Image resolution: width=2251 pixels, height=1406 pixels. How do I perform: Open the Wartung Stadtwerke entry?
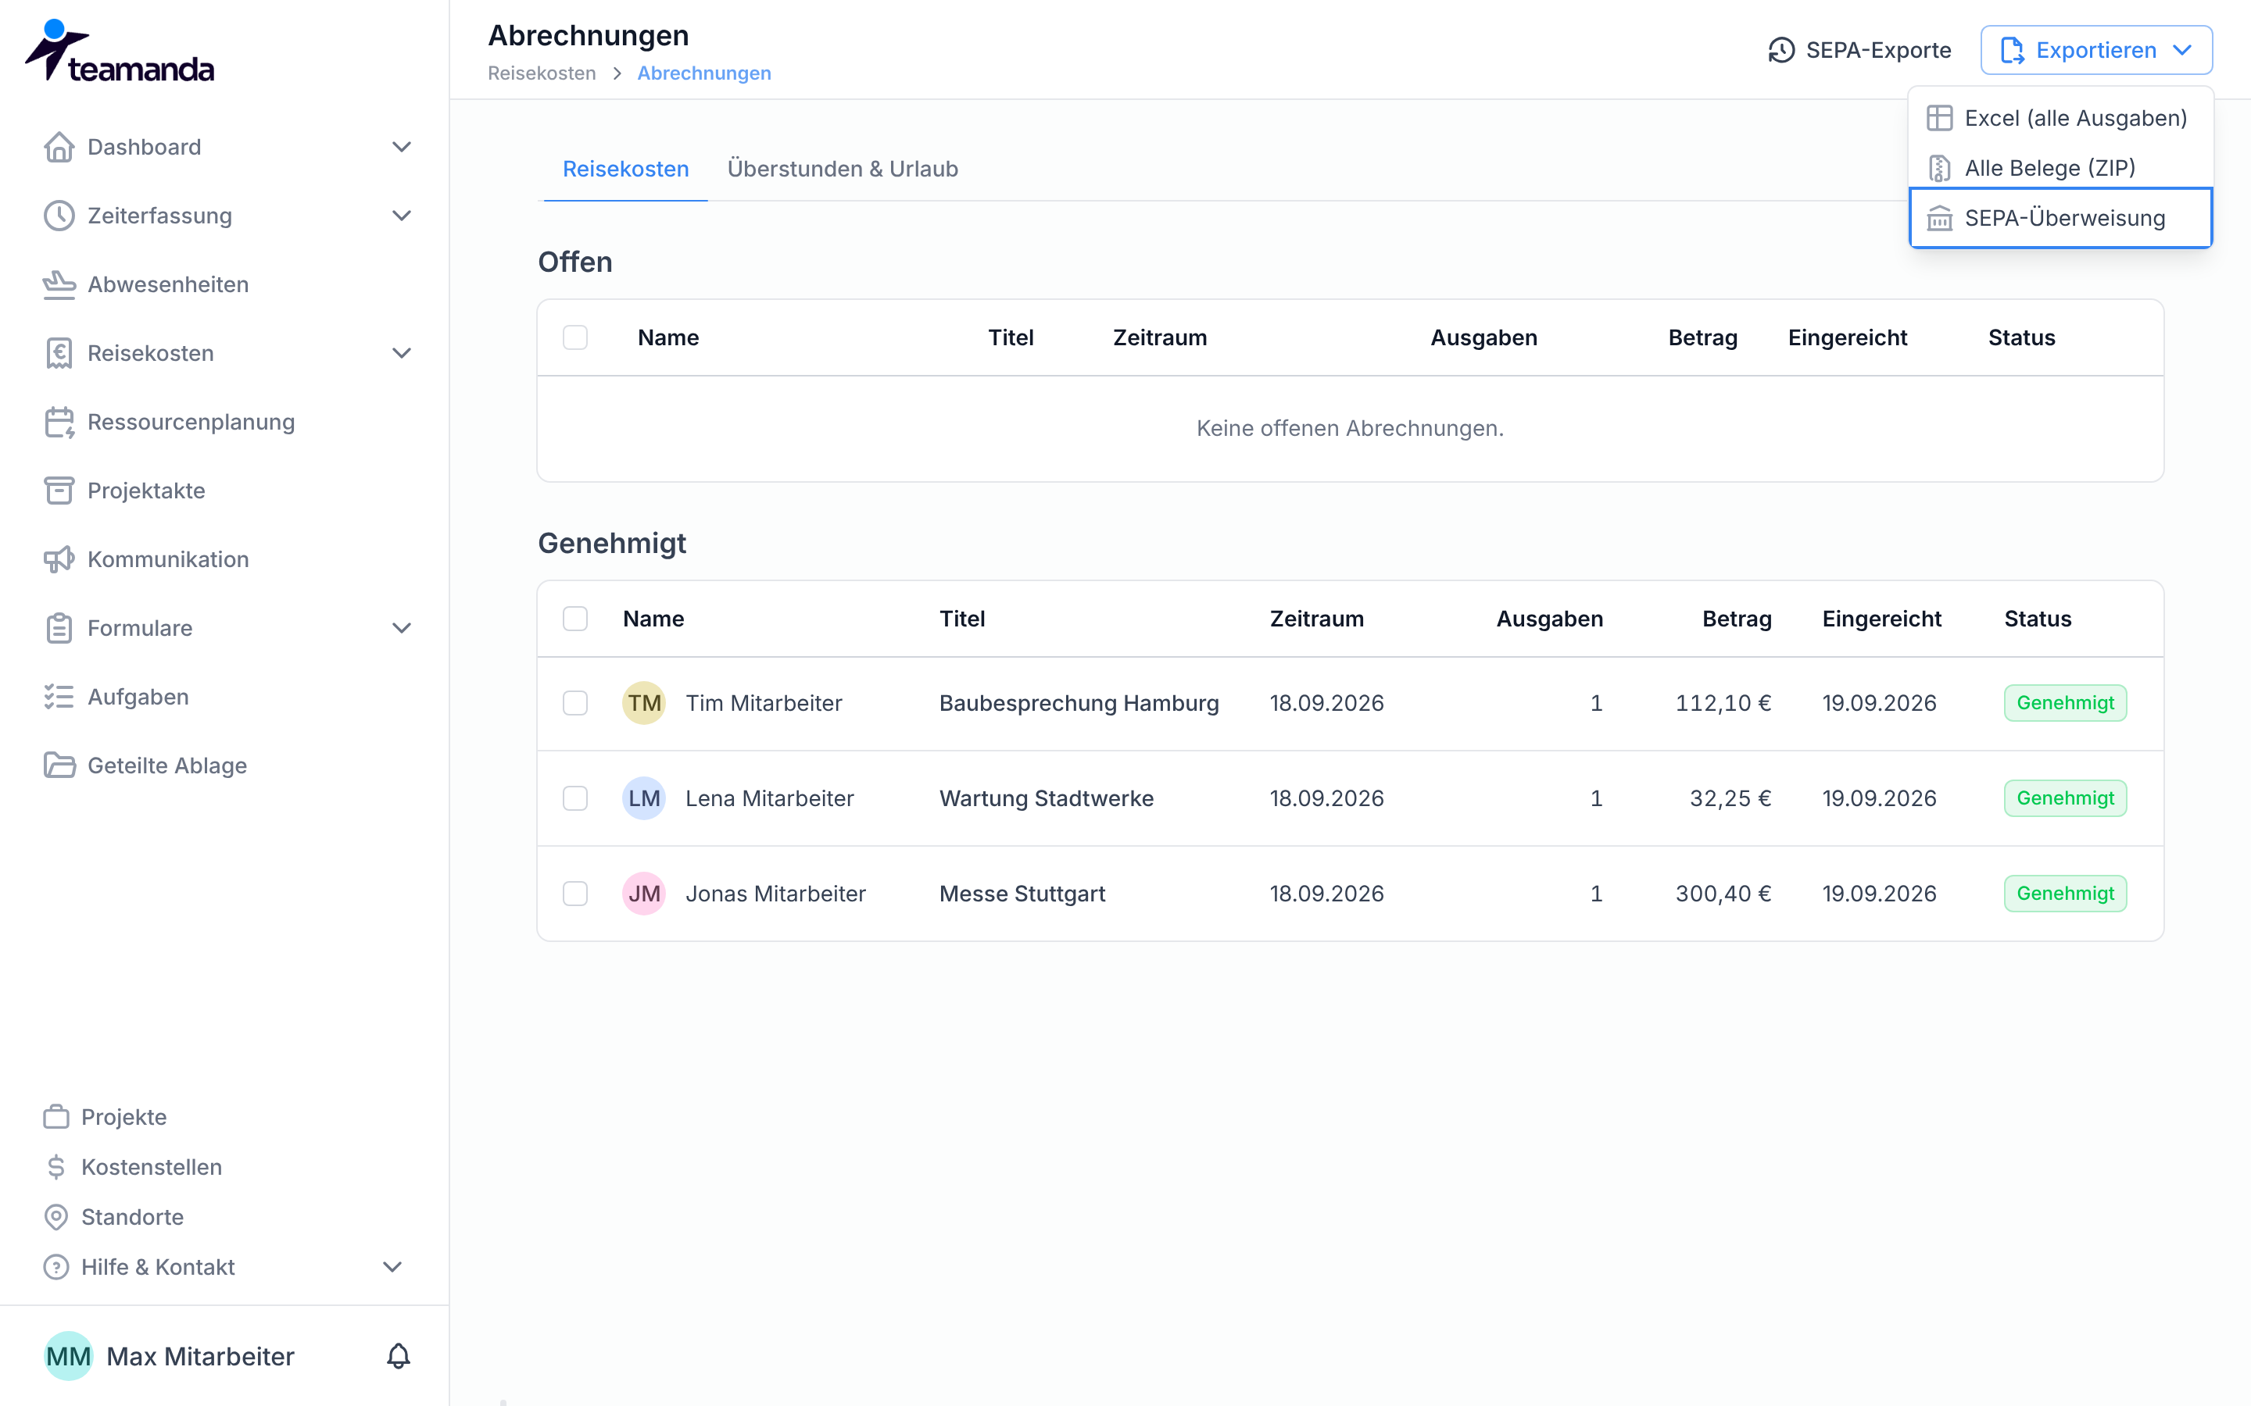pyautogui.click(x=1047, y=799)
